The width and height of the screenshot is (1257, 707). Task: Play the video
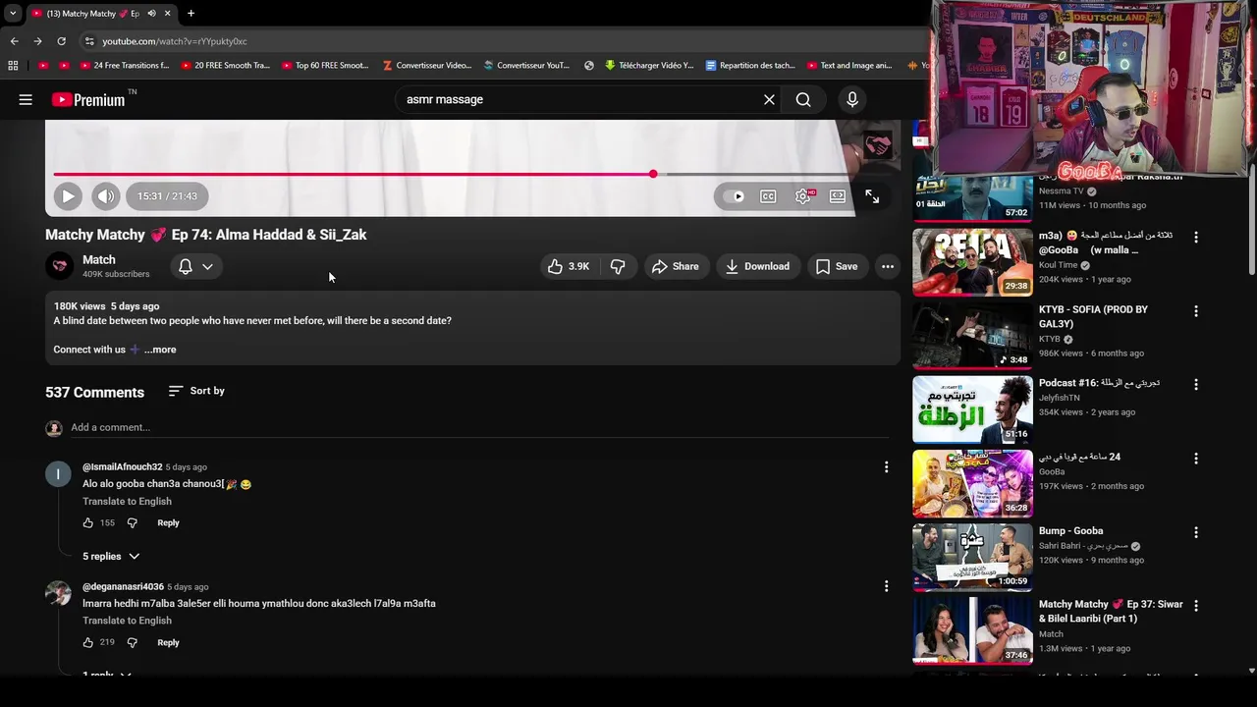coord(68,196)
